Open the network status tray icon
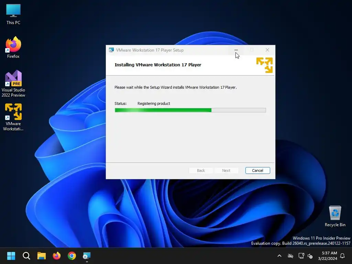The height and width of the screenshot is (264, 352). tap(301, 256)
